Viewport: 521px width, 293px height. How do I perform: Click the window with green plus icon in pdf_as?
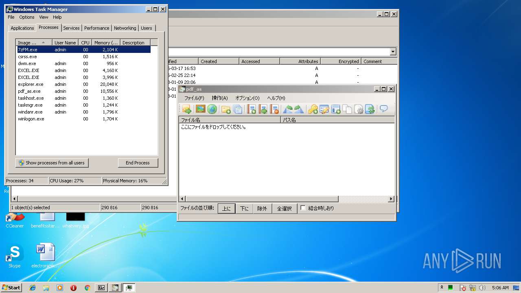336,109
